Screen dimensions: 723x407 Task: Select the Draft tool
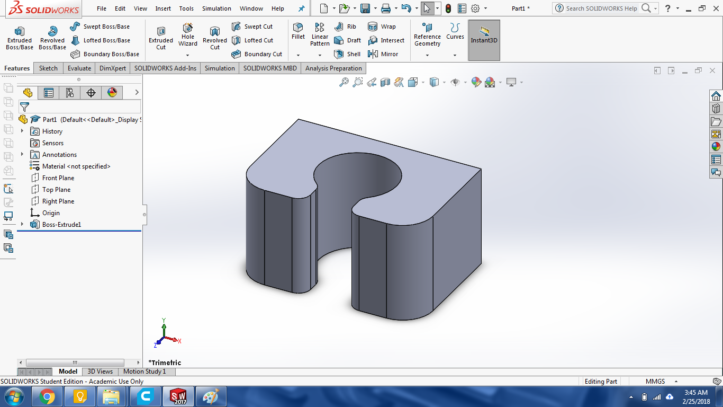(348, 40)
